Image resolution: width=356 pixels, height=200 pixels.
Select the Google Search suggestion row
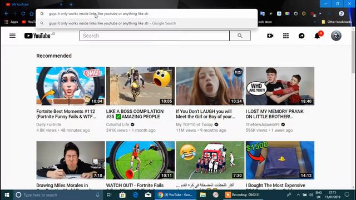[x=147, y=23]
